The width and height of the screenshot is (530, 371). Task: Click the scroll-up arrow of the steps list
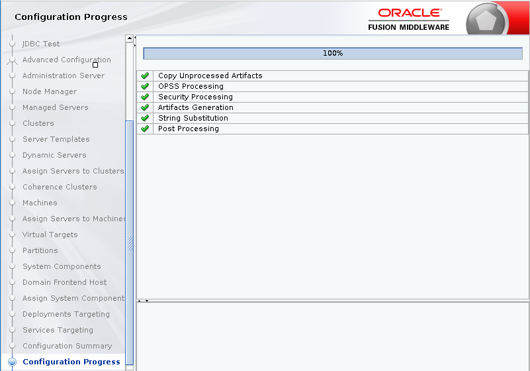[x=130, y=39]
